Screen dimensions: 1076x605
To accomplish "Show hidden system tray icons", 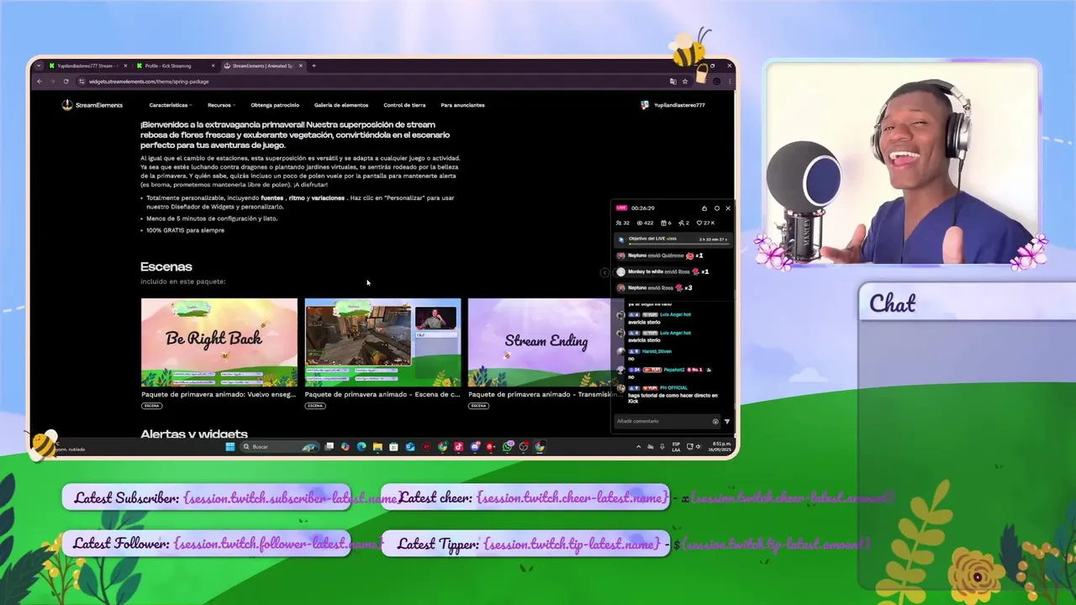I will [638, 447].
